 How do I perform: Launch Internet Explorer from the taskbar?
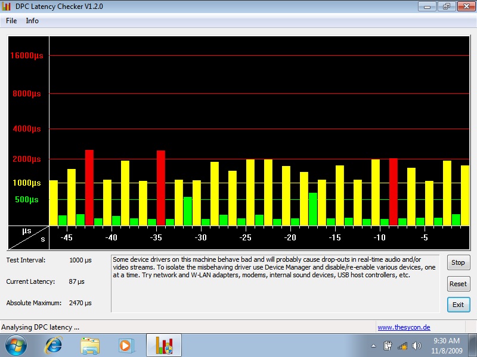coord(54,346)
